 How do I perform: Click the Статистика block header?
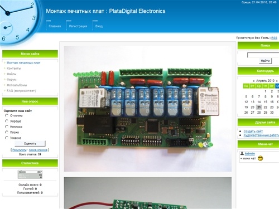click(30, 163)
